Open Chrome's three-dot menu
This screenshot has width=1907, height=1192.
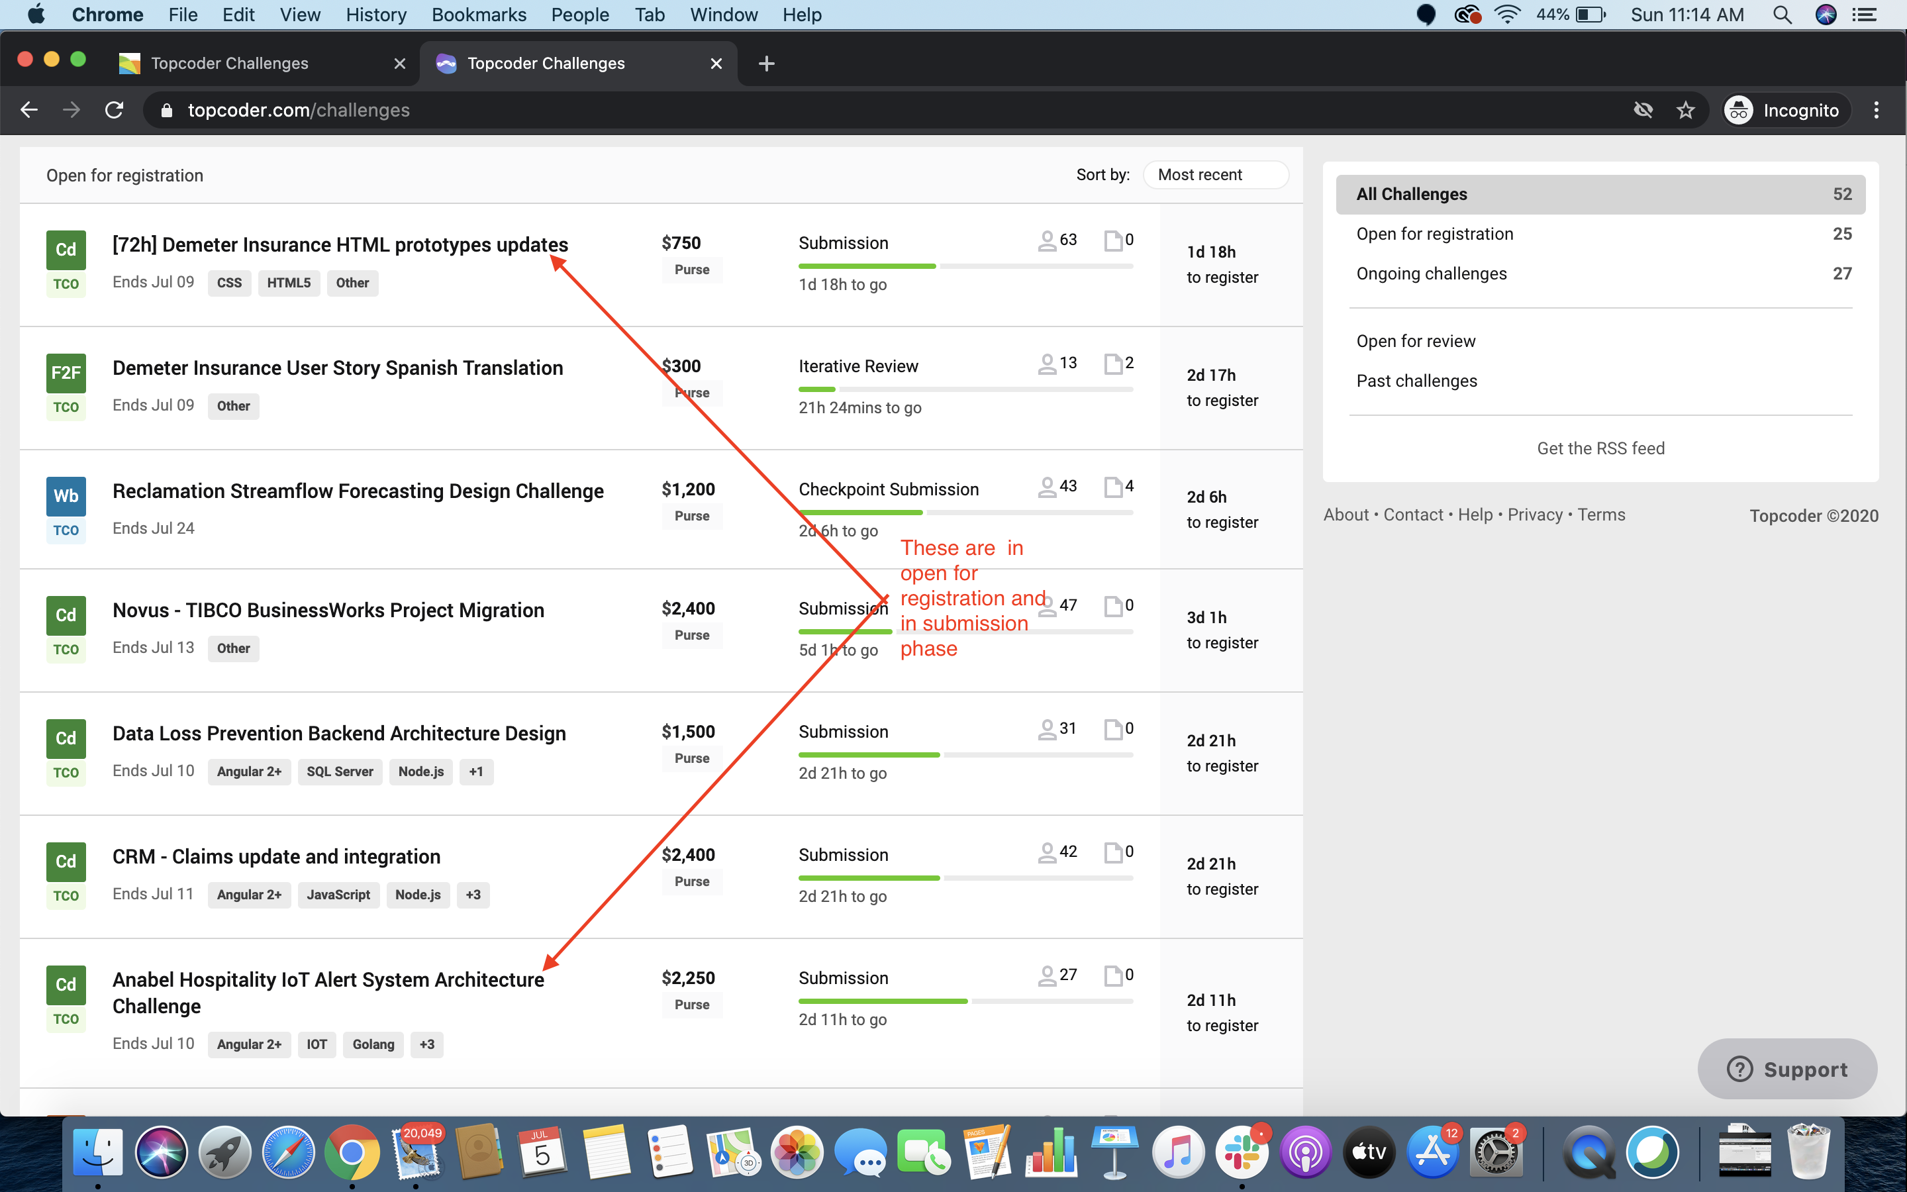(1877, 111)
